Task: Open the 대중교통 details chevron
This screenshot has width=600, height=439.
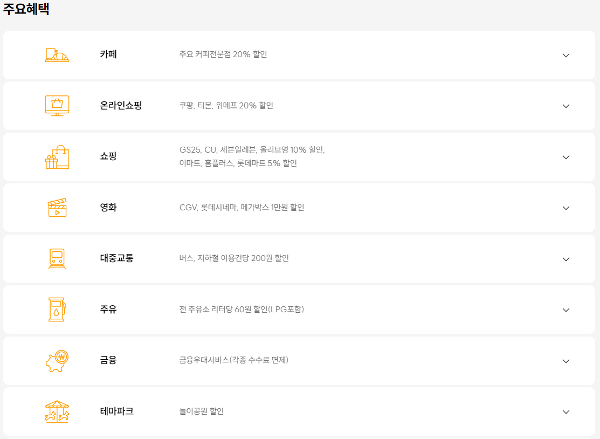Action: click(566, 259)
